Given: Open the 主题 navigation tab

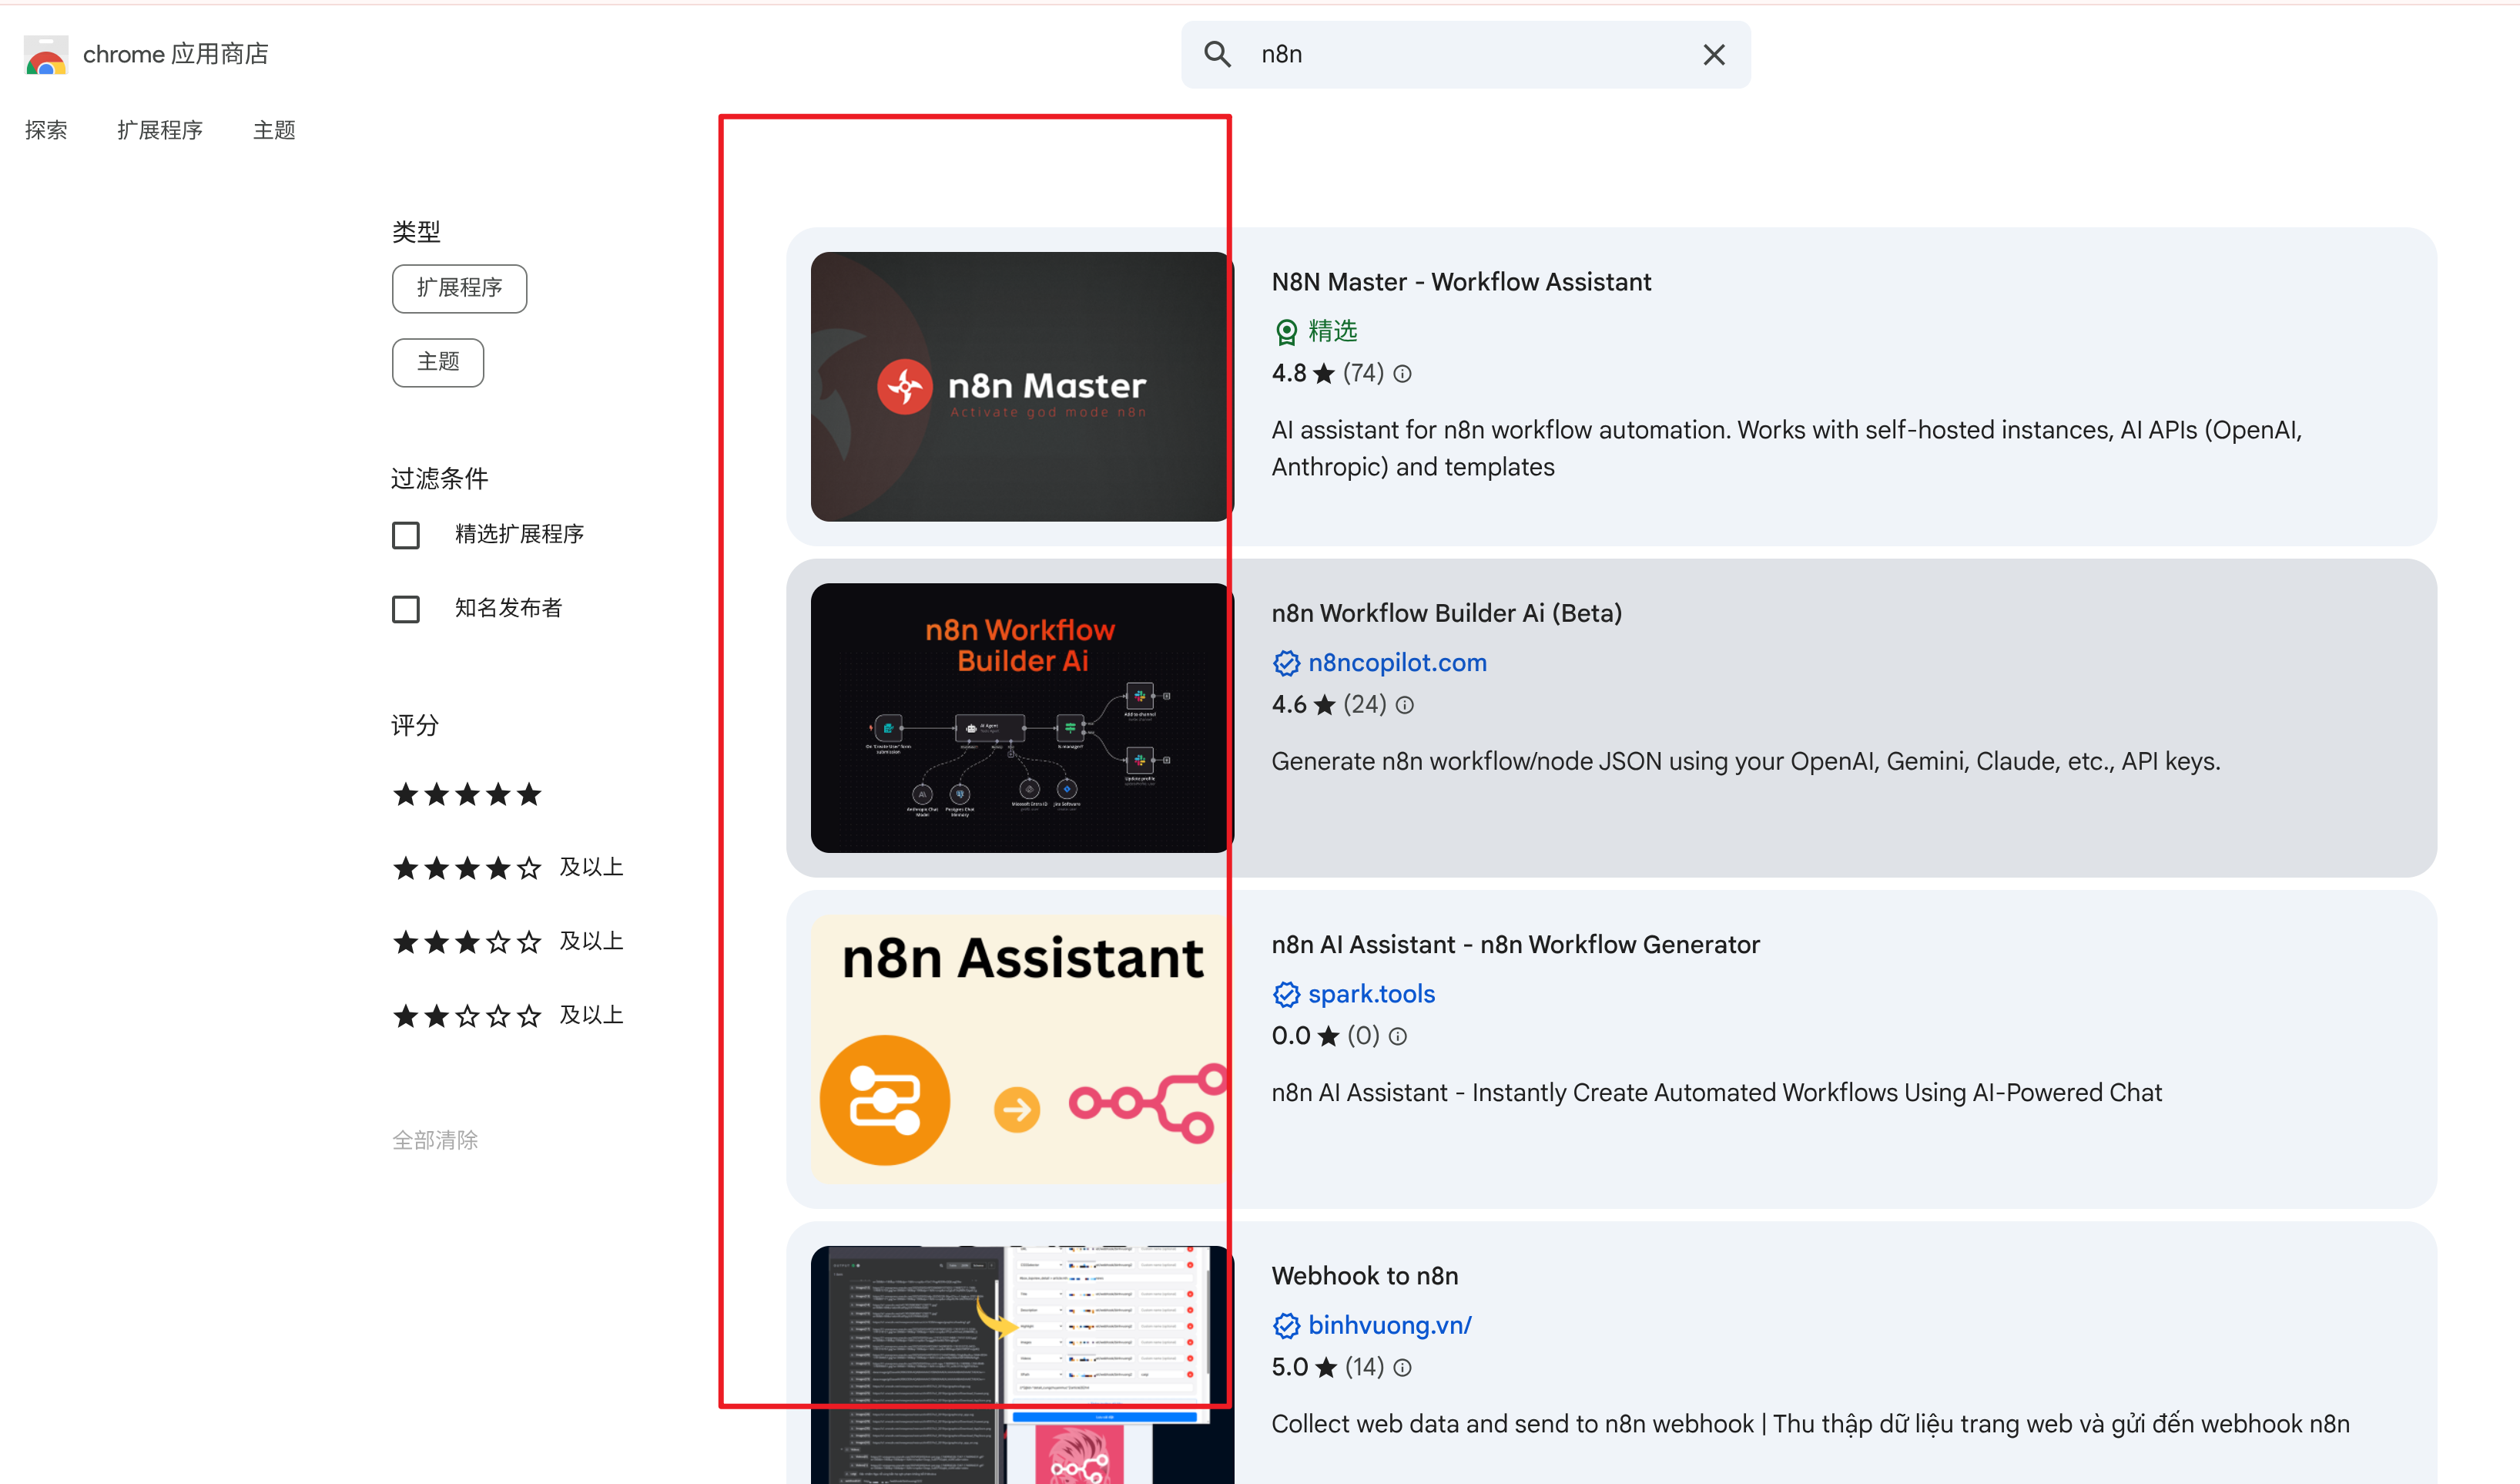Looking at the screenshot, I should (x=274, y=130).
